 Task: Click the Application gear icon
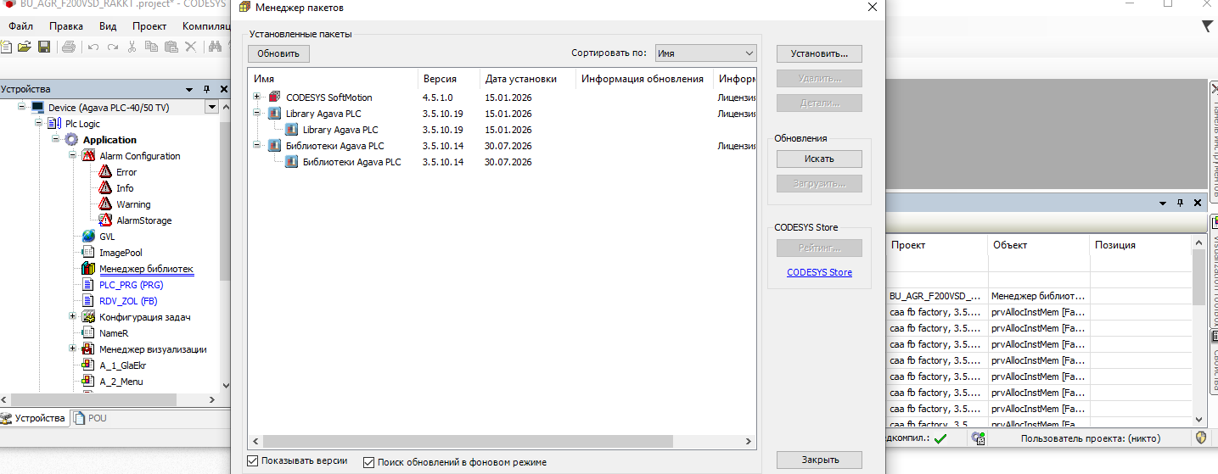tap(71, 140)
